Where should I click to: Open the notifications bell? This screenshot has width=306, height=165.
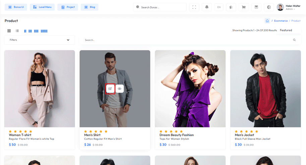(207, 7)
